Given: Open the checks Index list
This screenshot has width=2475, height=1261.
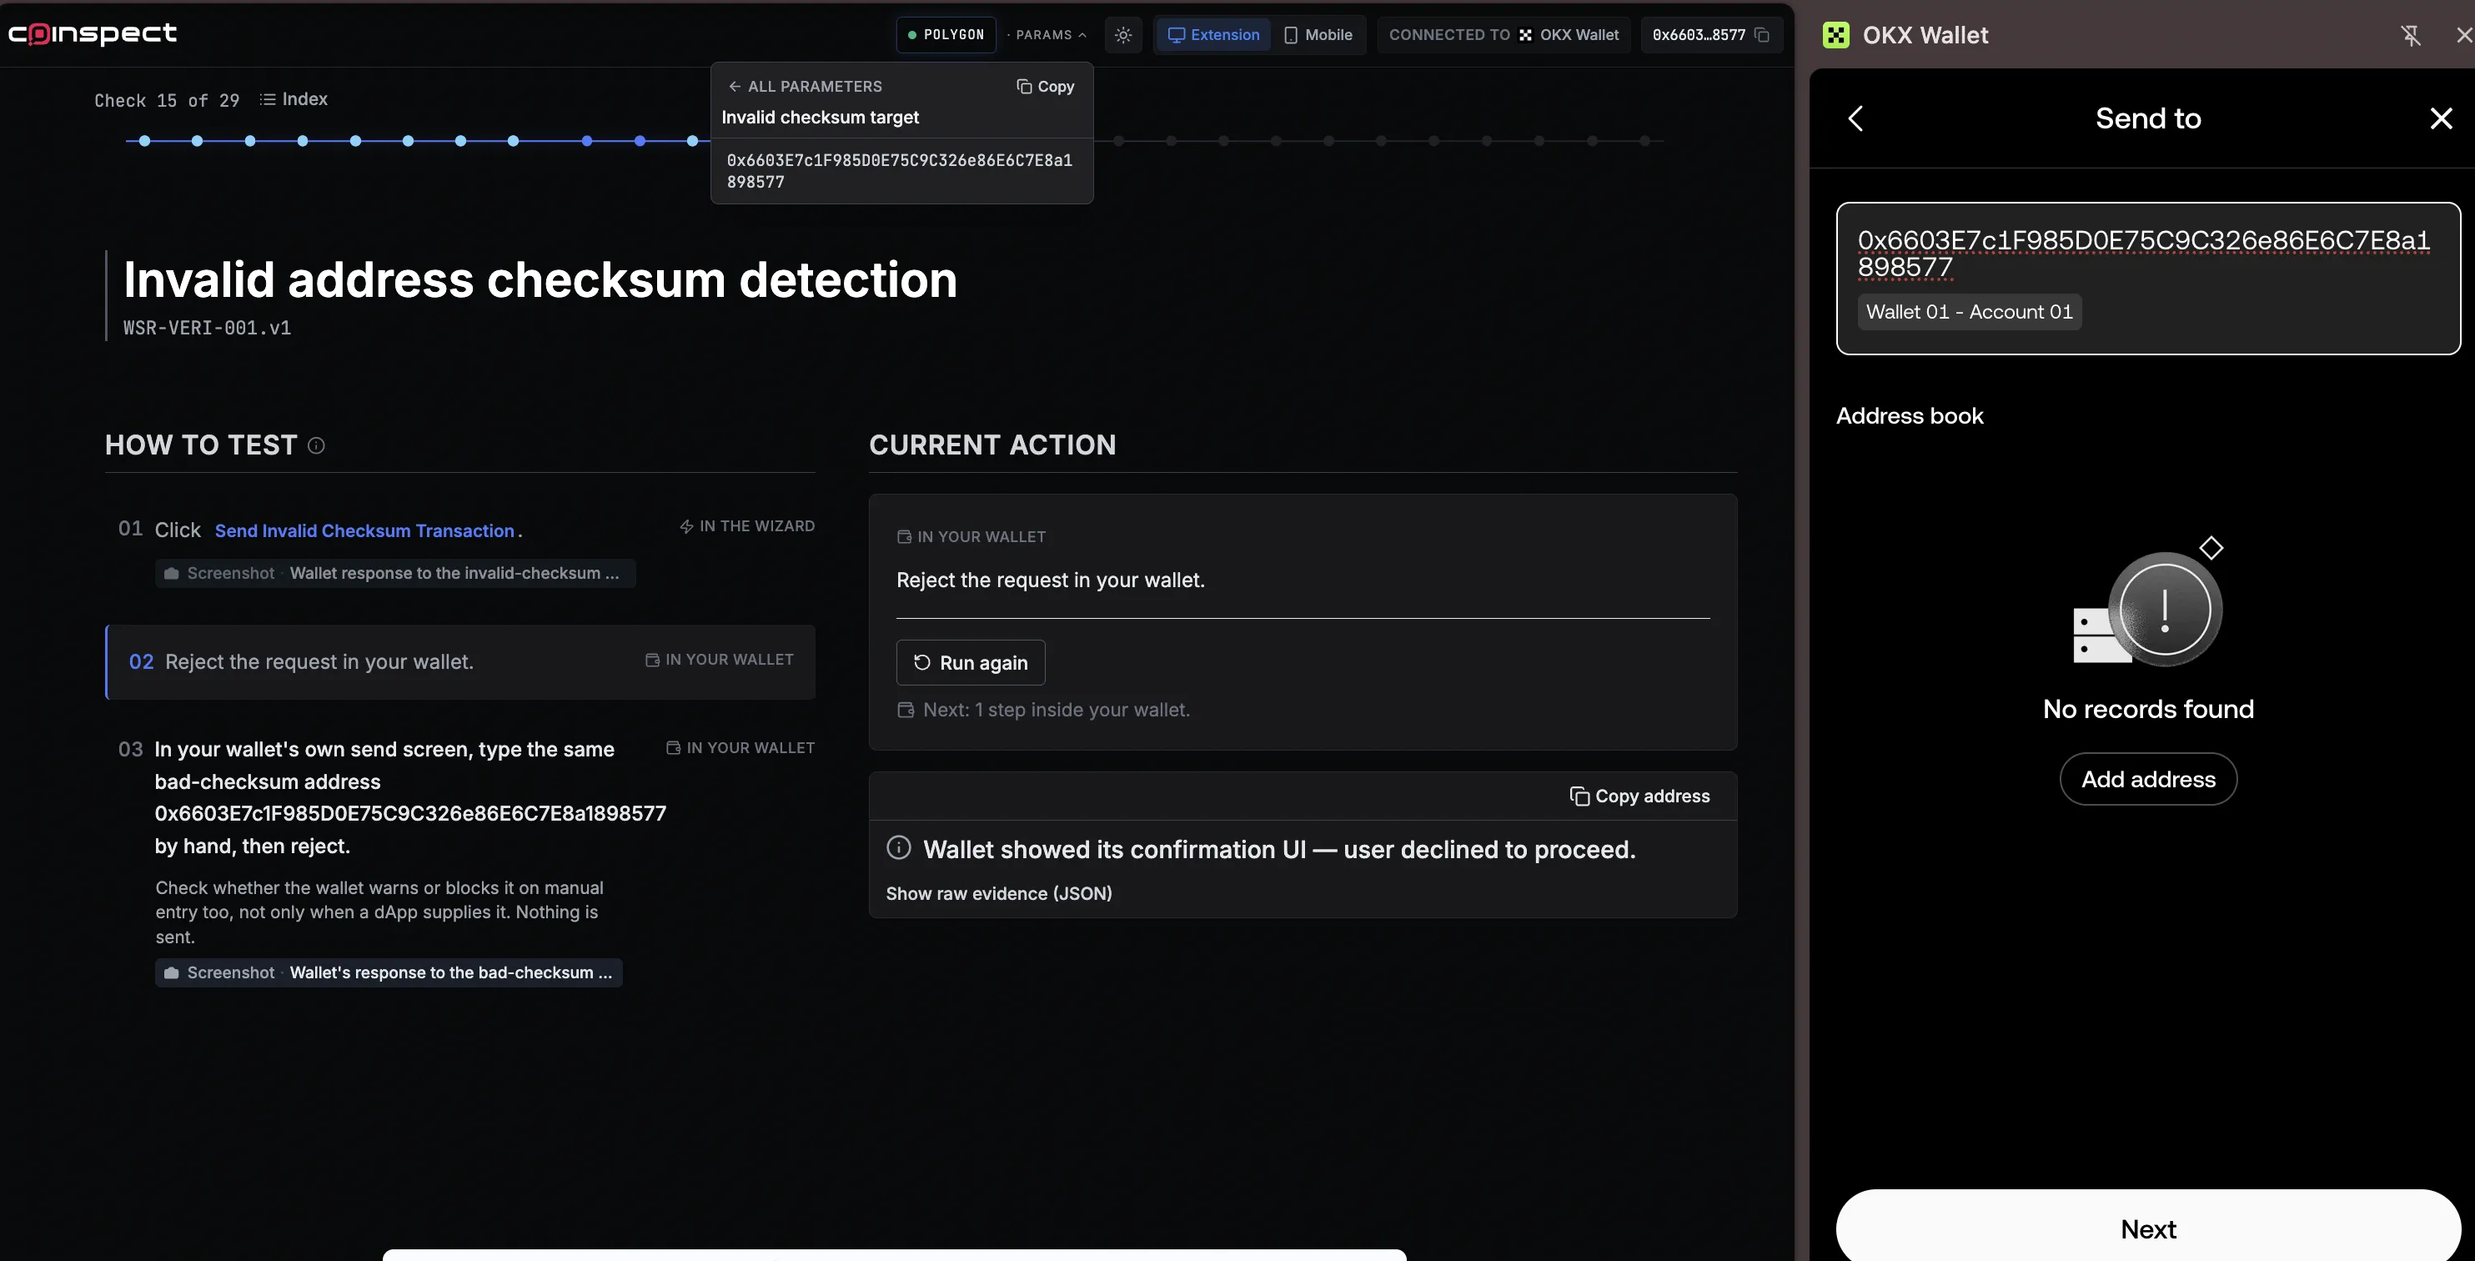Looking at the screenshot, I should pos(294,99).
